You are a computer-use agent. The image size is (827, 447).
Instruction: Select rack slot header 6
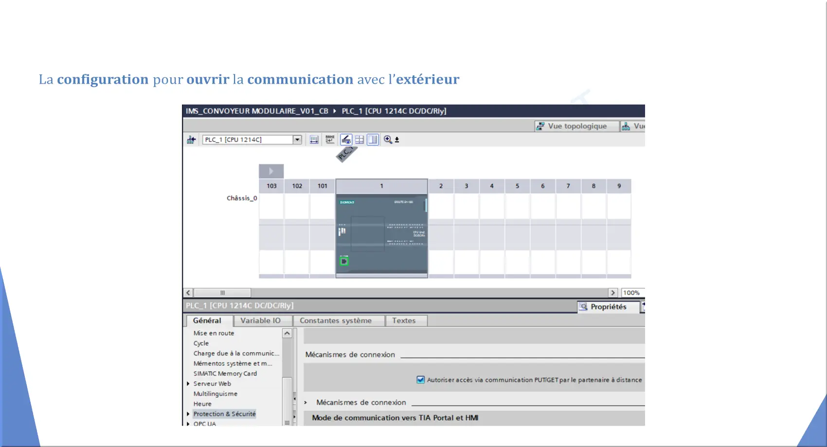[x=543, y=186]
